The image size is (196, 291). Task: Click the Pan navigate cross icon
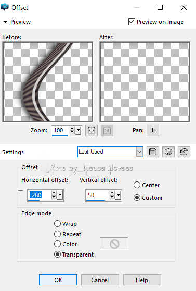tap(152, 130)
